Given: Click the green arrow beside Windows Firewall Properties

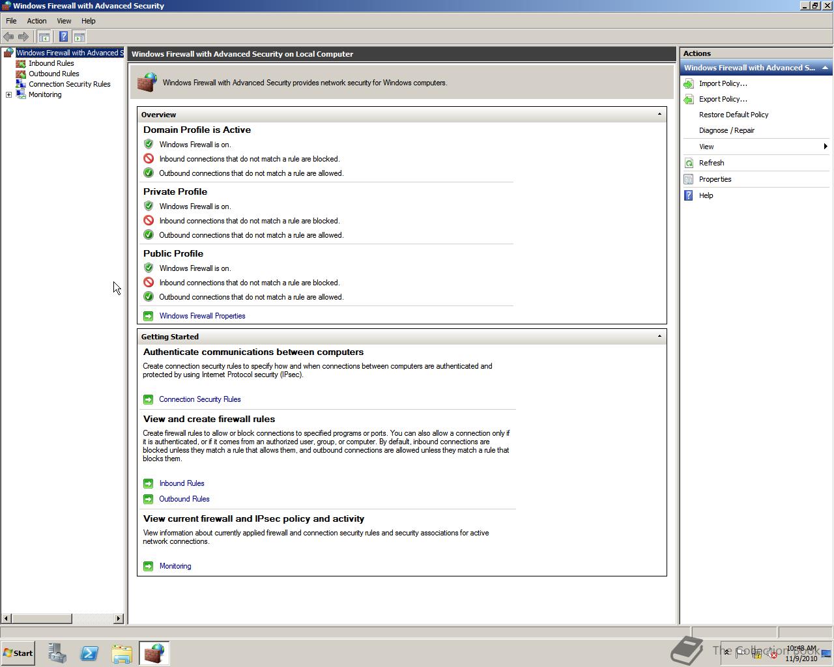Looking at the screenshot, I should click(148, 316).
